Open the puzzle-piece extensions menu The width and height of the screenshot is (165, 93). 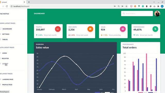[x=158, y=6]
